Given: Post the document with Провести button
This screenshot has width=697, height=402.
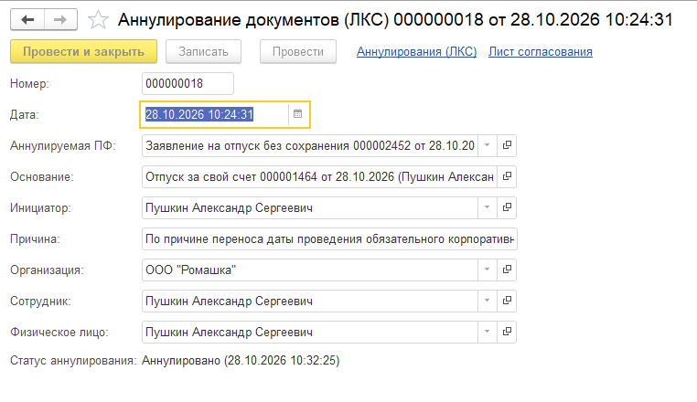Looking at the screenshot, I should (x=298, y=51).
